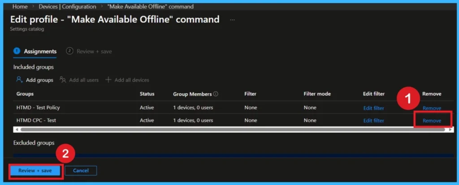Click the Filter column header

point(250,94)
